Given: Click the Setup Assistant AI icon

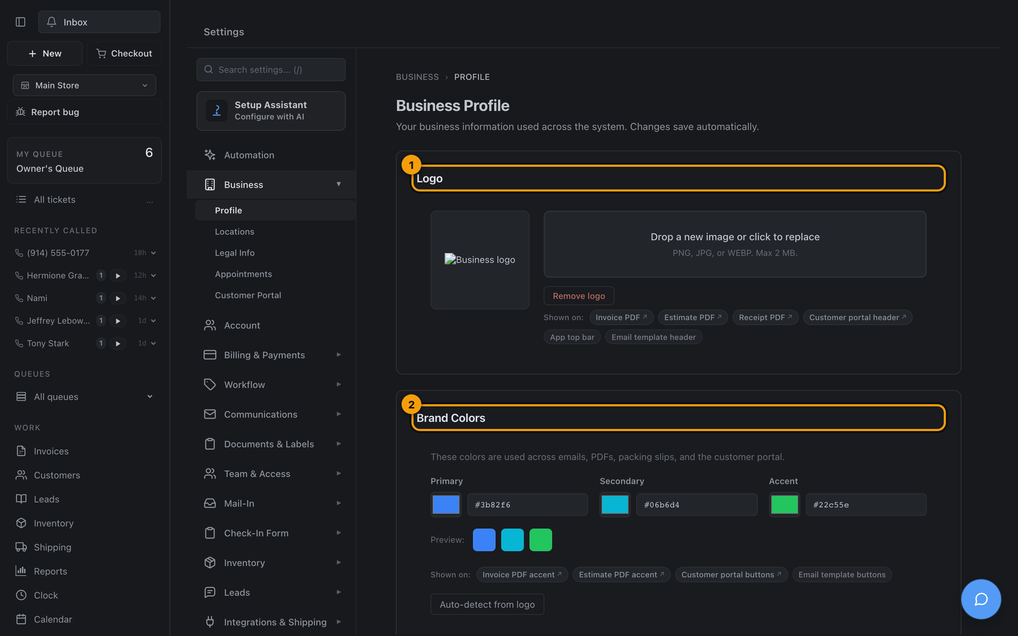Looking at the screenshot, I should 217,111.
